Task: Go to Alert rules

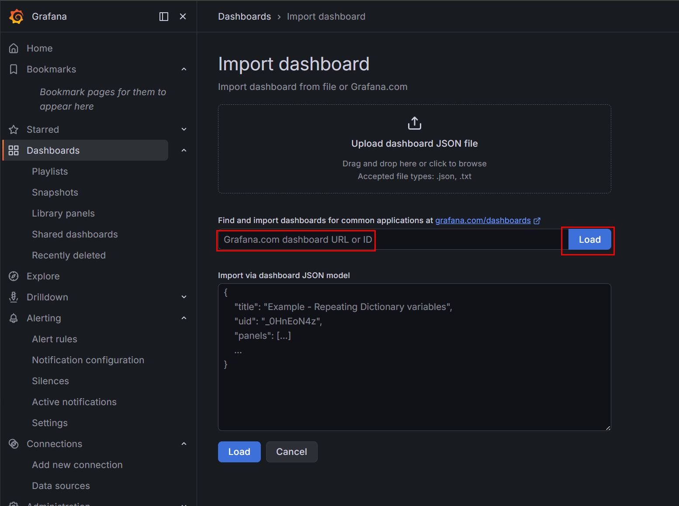Action: 55,339
